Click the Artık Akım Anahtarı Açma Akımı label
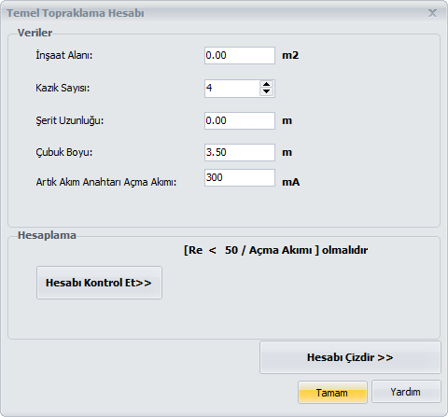This screenshot has height=417, width=448. pyautogui.click(x=106, y=182)
